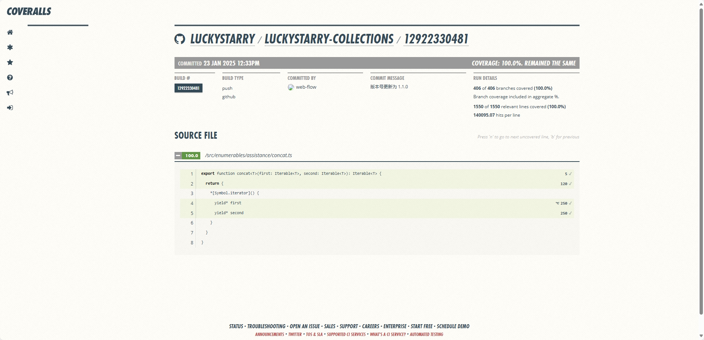This screenshot has width=704, height=340.
Task: Click the Coveralls logo
Action: pos(29,11)
